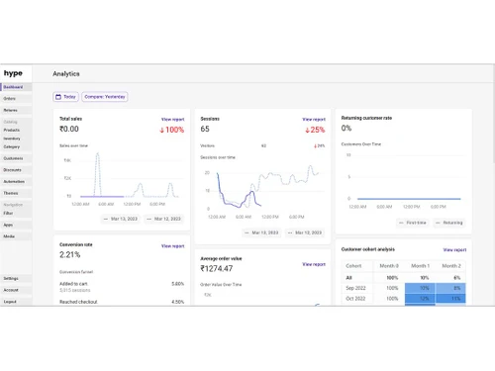
Task: Go to Orders in the sidebar
Action: 16,99
